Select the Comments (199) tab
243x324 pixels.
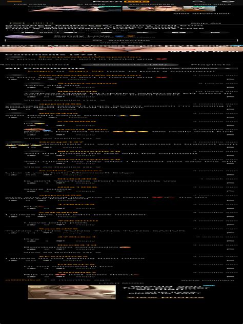pos(130,65)
